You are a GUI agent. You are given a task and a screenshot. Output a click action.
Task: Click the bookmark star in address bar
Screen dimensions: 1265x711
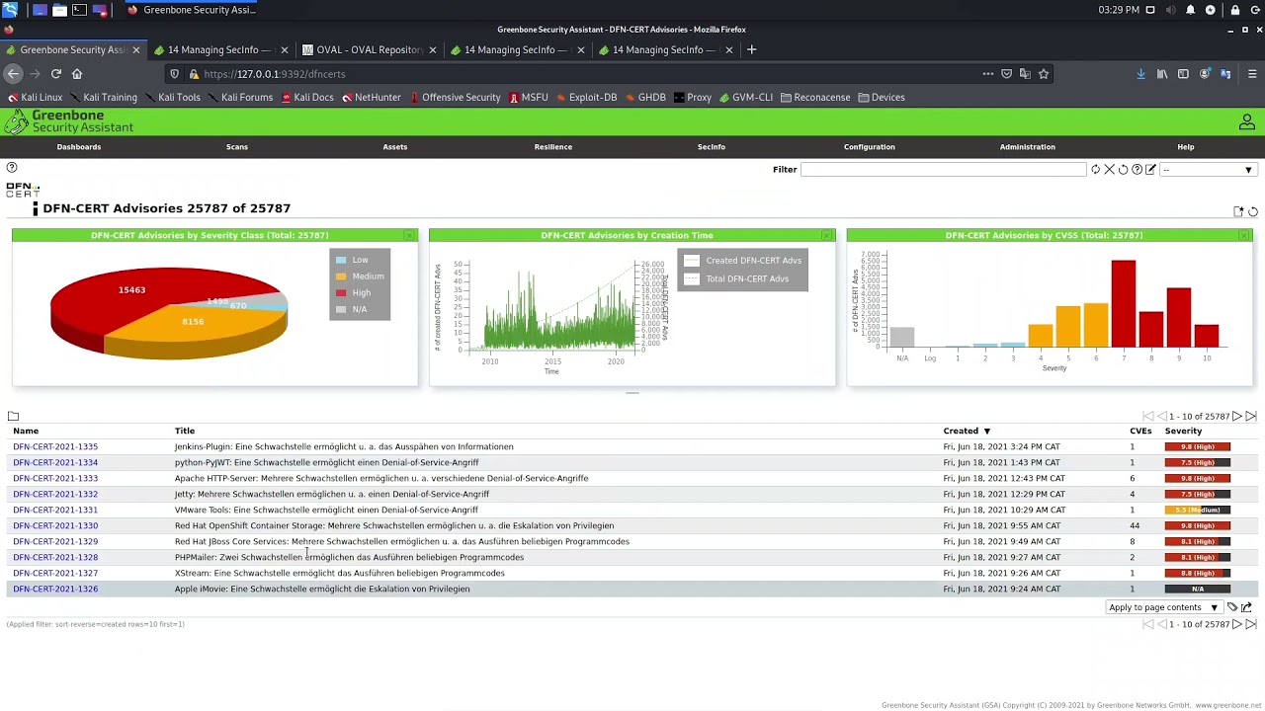(1043, 74)
